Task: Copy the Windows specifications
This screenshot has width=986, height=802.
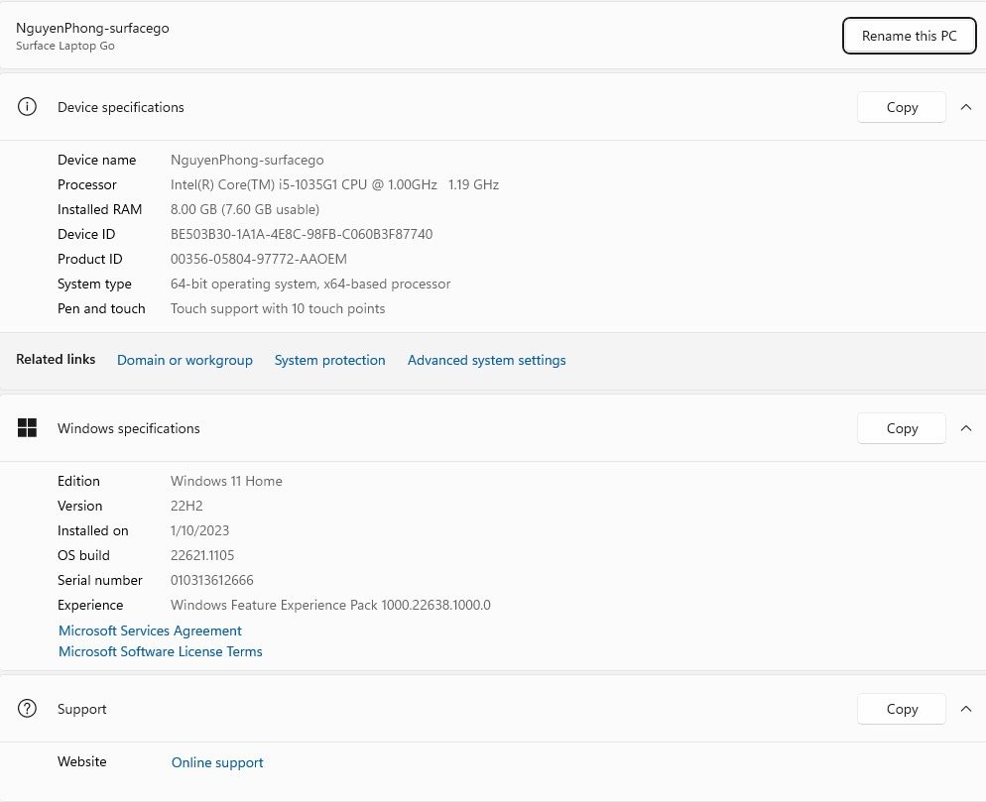Action: [x=901, y=428]
